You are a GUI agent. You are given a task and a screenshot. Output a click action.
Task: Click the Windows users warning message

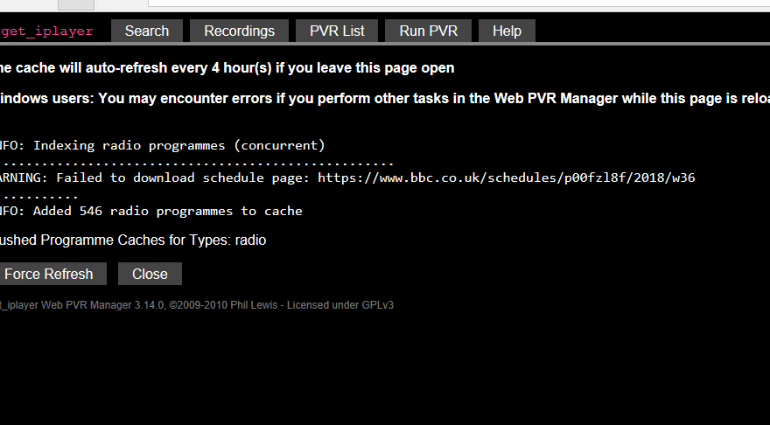click(x=383, y=99)
